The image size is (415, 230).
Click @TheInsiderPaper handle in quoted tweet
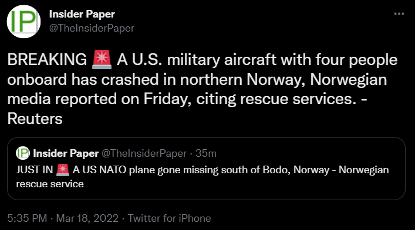point(144,153)
